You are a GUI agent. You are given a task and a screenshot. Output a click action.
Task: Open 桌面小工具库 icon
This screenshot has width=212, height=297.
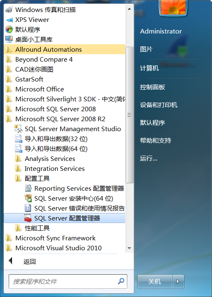point(9,39)
